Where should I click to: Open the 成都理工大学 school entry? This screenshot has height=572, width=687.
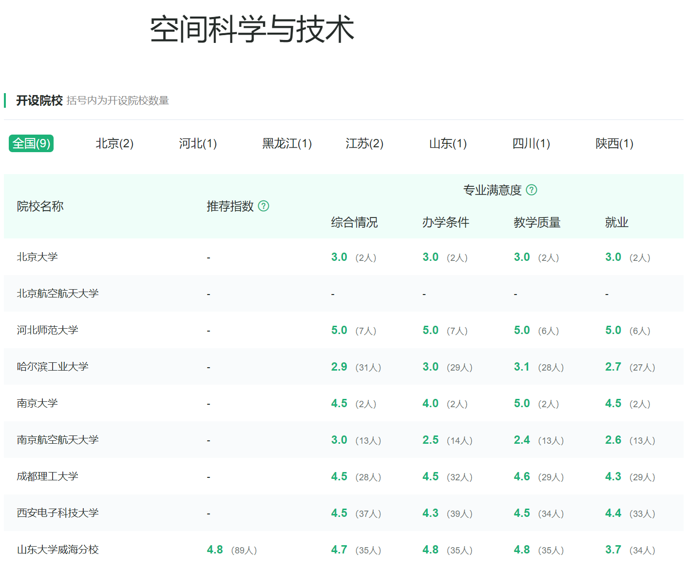click(x=46, y=476)
